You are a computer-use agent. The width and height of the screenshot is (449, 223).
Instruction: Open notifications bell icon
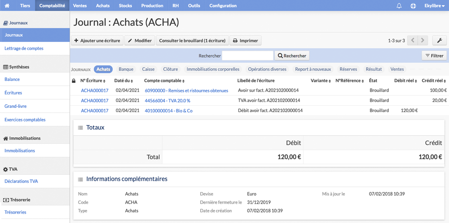click(399, 6)
